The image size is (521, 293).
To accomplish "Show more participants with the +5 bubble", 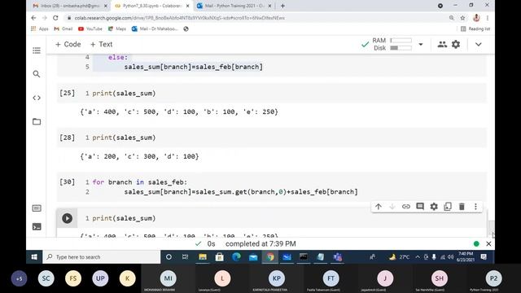I will [x=19, y=278].
